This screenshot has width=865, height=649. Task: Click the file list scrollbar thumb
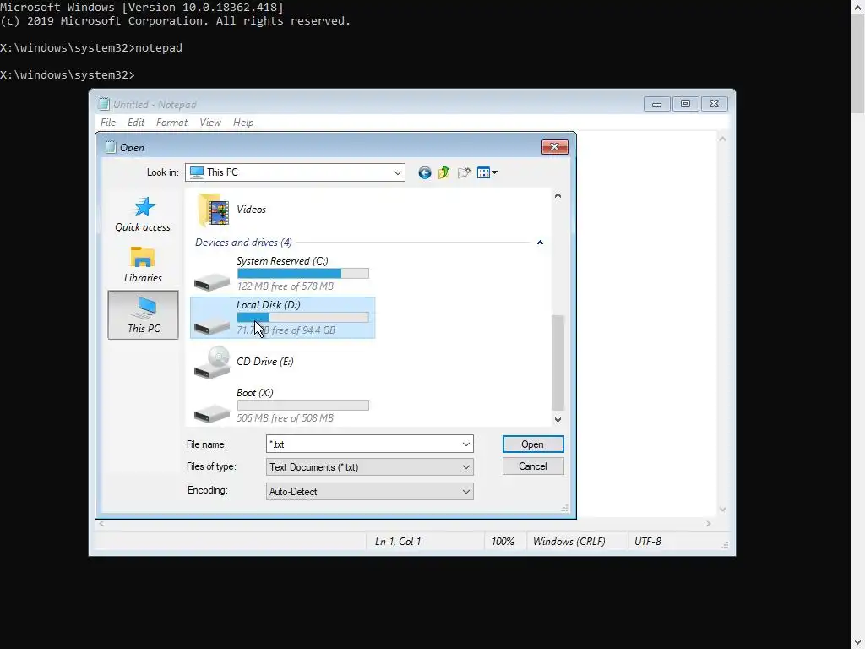tap(558, 363)
